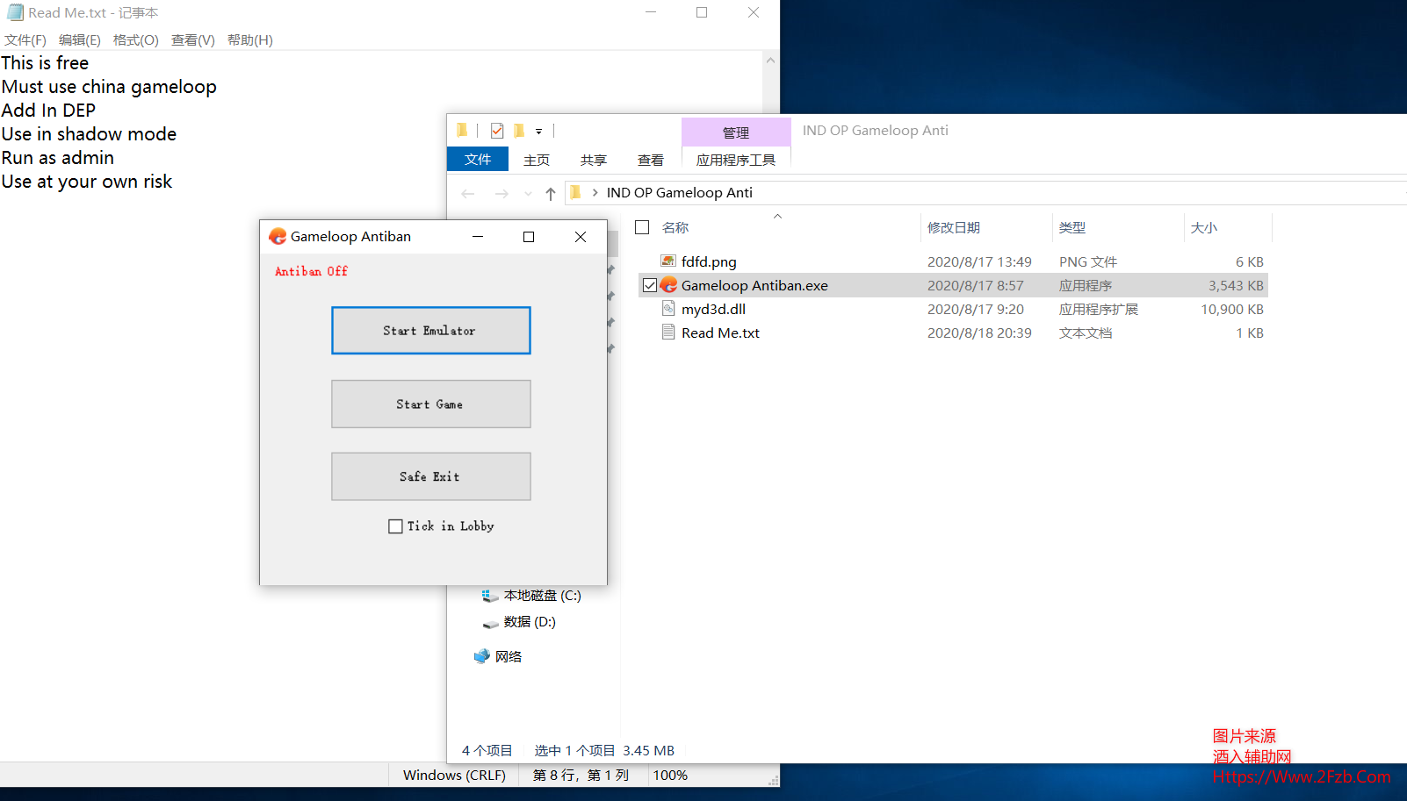This screenshot has height=801, width=1407.
Task: Click Windows (CRLF) status bar entry
Action: (x=454, y=775)
